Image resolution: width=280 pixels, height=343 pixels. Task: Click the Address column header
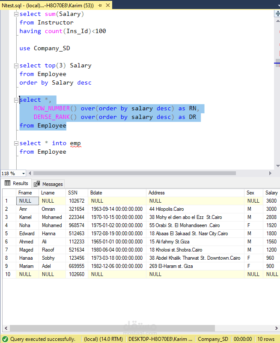tap(195, 193)
